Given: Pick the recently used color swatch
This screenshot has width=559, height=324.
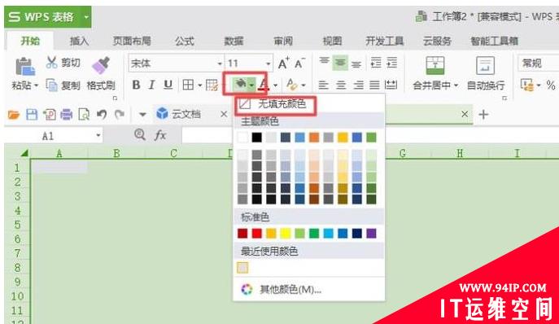Looking at the screenshot, I should click(242, 268).
